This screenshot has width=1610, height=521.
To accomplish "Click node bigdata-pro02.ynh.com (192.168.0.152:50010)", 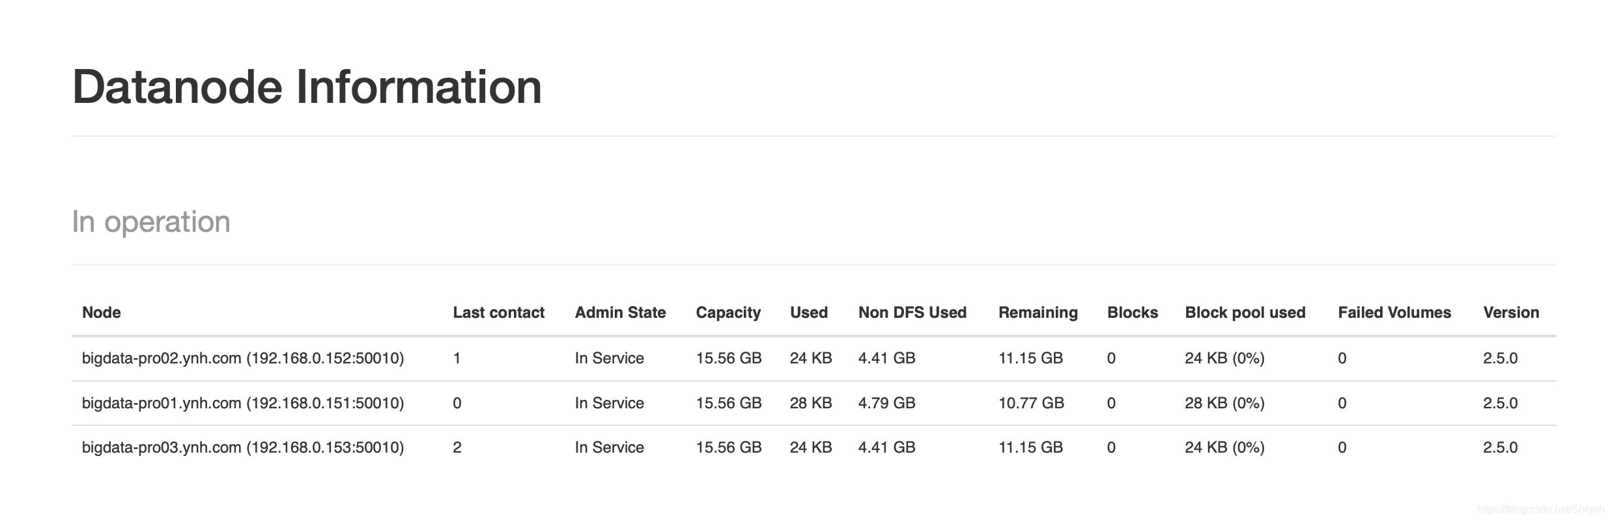I will (x=243, y=358).
